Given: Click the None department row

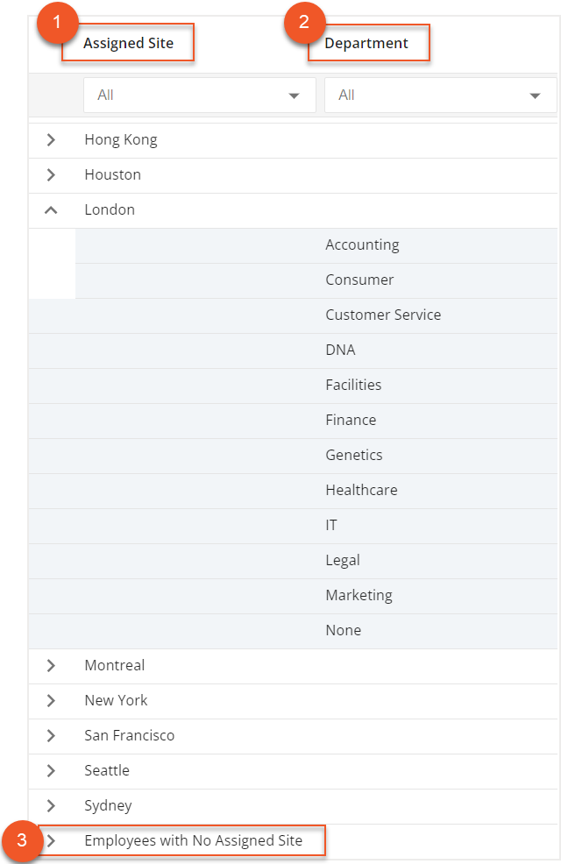Looking at the screenshot, I should [343, 631].
